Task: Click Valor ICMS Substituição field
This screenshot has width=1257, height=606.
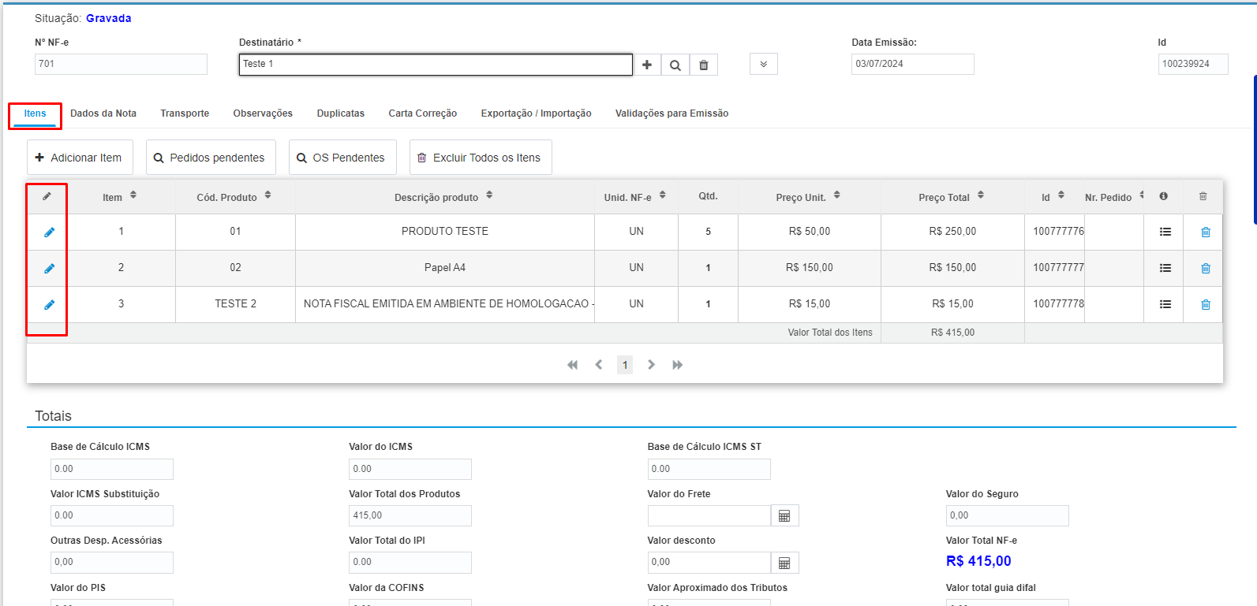Action: (112, 515)
